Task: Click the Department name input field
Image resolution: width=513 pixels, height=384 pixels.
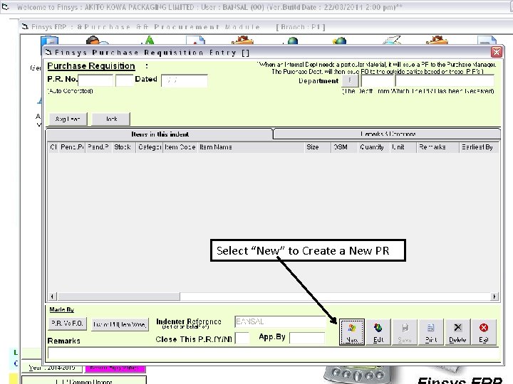Action: point(445,80)
